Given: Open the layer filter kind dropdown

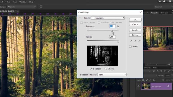Looking at the screenshot, I should pos(147,71).
